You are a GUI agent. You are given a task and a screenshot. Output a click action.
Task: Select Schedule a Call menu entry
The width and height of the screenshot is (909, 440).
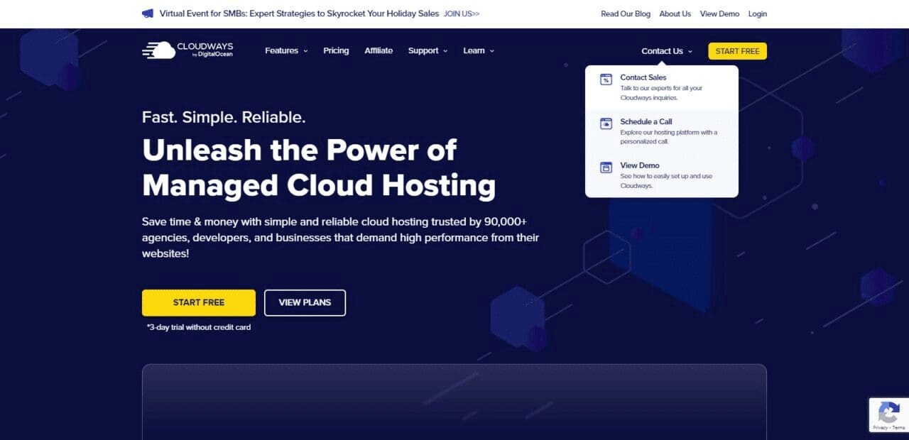point(662,131)
